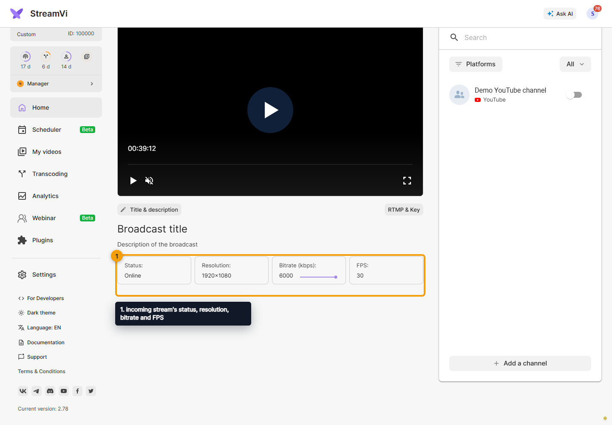612x425 pixels.
Task: Open My videos section
Action: click(56, 152)
